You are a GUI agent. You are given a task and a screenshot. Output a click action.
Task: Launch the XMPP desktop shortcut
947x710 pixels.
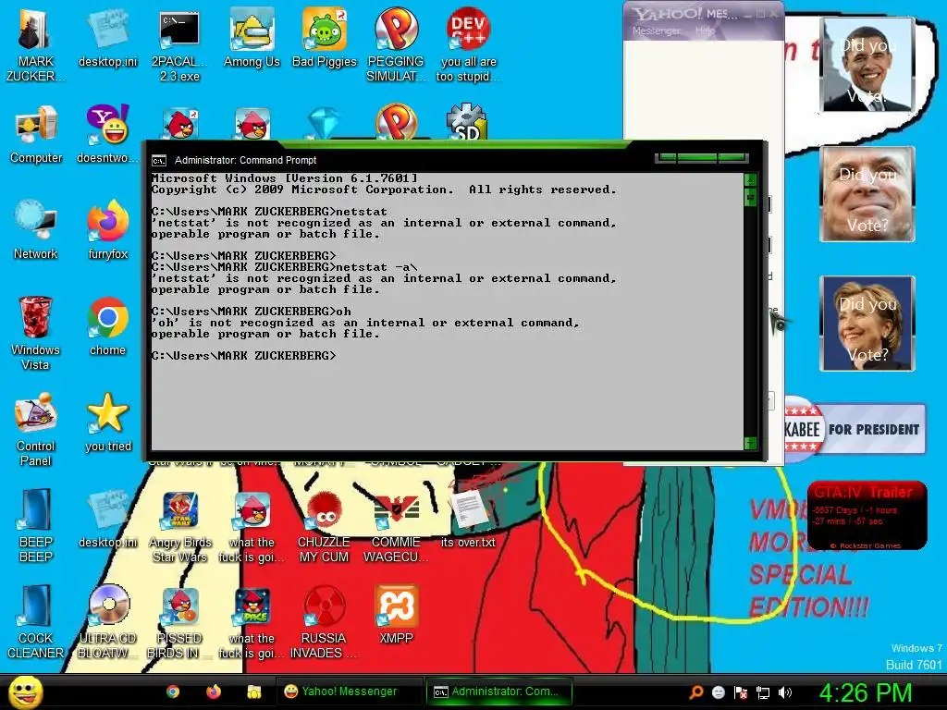tap(396, 615)
